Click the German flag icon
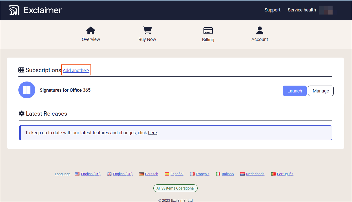352x202 pixels. pos(141,174)
